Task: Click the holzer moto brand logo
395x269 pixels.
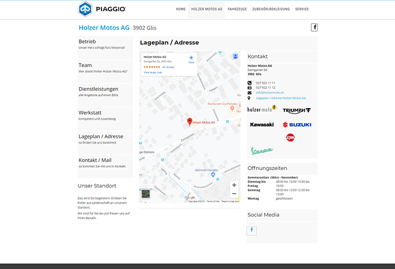Action: click(x=262, y=109)
